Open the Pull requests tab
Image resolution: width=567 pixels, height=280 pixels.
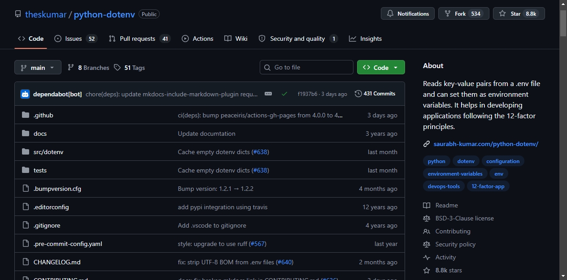tap(140, 39)
